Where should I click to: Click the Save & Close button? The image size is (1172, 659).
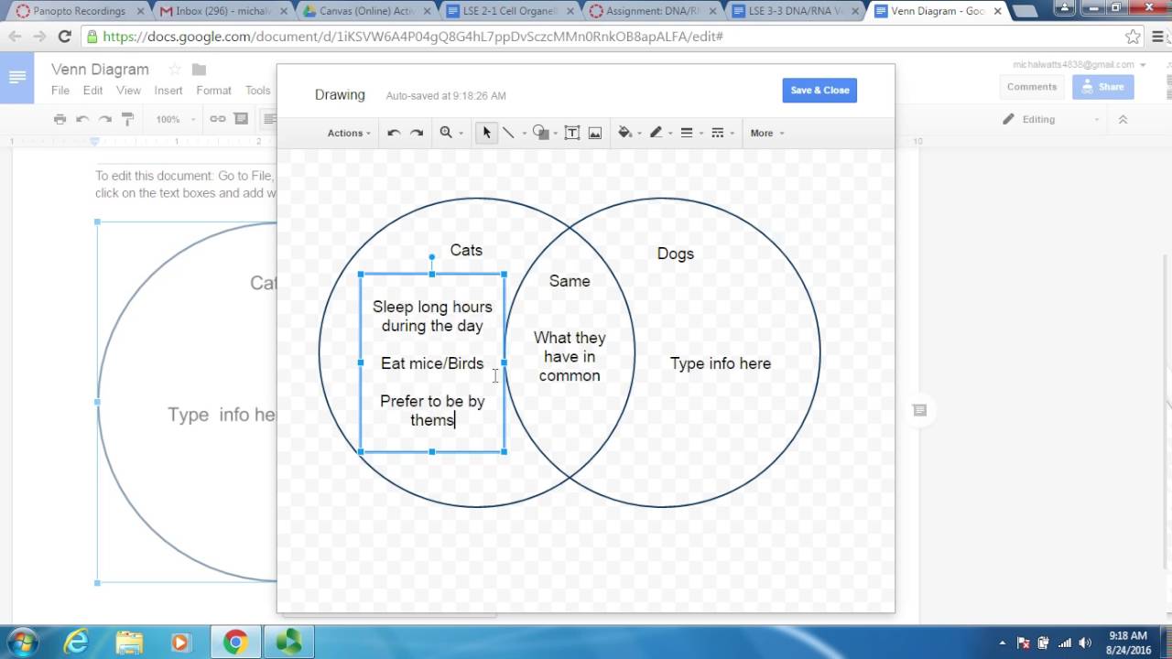[x=819, y=90]
